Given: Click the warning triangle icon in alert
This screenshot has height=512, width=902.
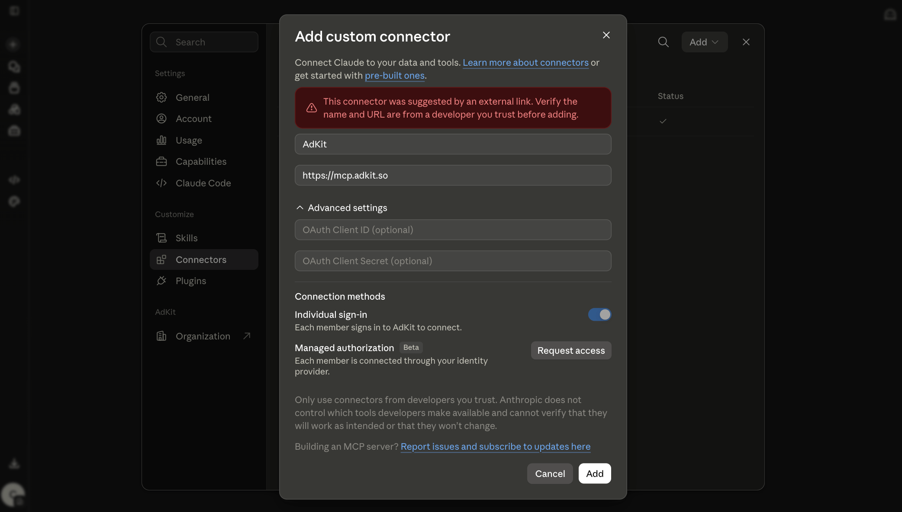Looking at the screenshot, I should [x=312, y=108].
